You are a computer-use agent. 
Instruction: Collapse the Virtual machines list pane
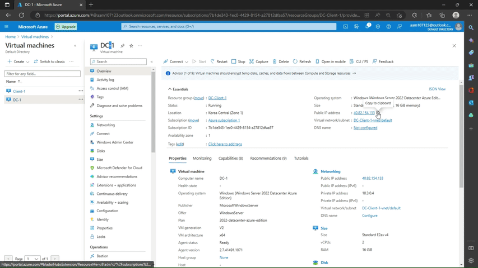tap(75, 46)
